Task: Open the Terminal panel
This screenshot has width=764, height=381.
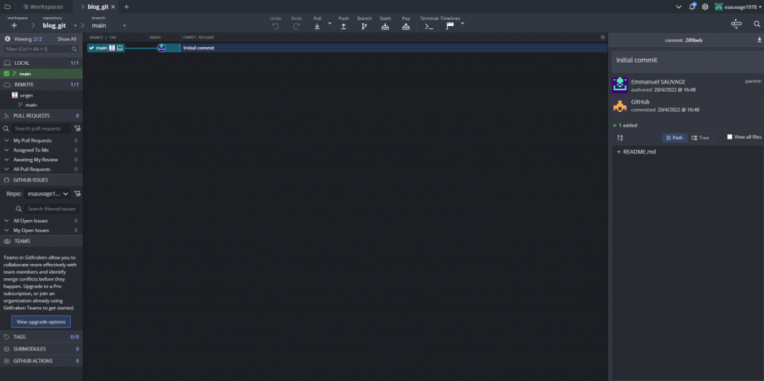Action: 429,23
